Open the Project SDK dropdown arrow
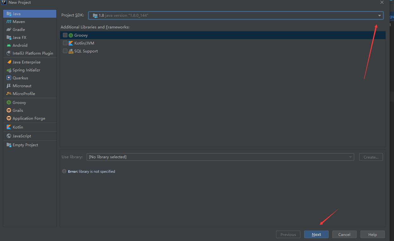This screenshot has width=394, height=241. pos(379,15)
